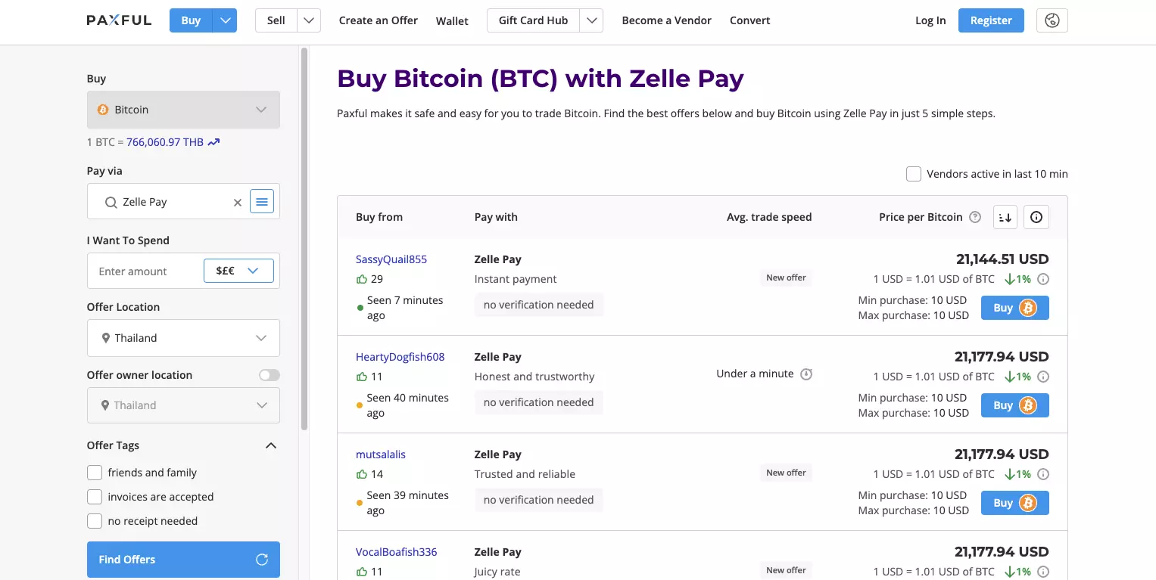1156x580 pixels.
Task: Open Create an Offer
Action: (379, 20)
